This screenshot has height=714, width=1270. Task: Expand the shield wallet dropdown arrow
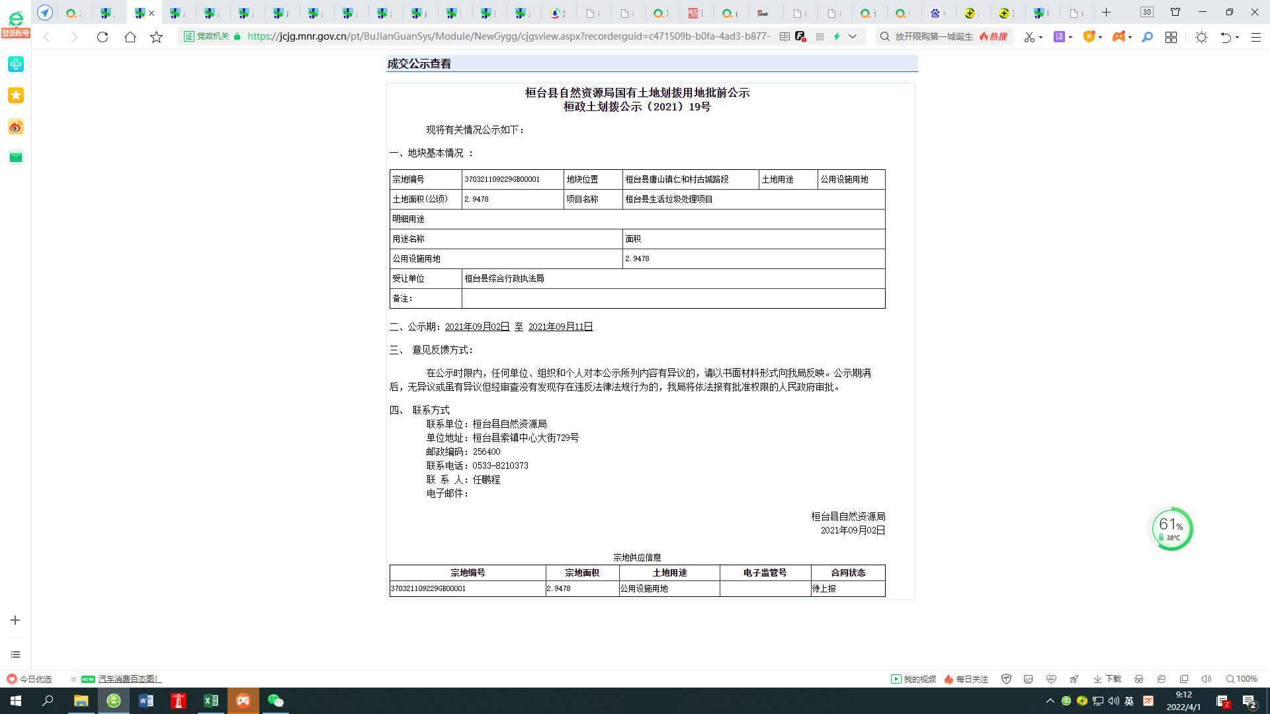click(1100, 38)
